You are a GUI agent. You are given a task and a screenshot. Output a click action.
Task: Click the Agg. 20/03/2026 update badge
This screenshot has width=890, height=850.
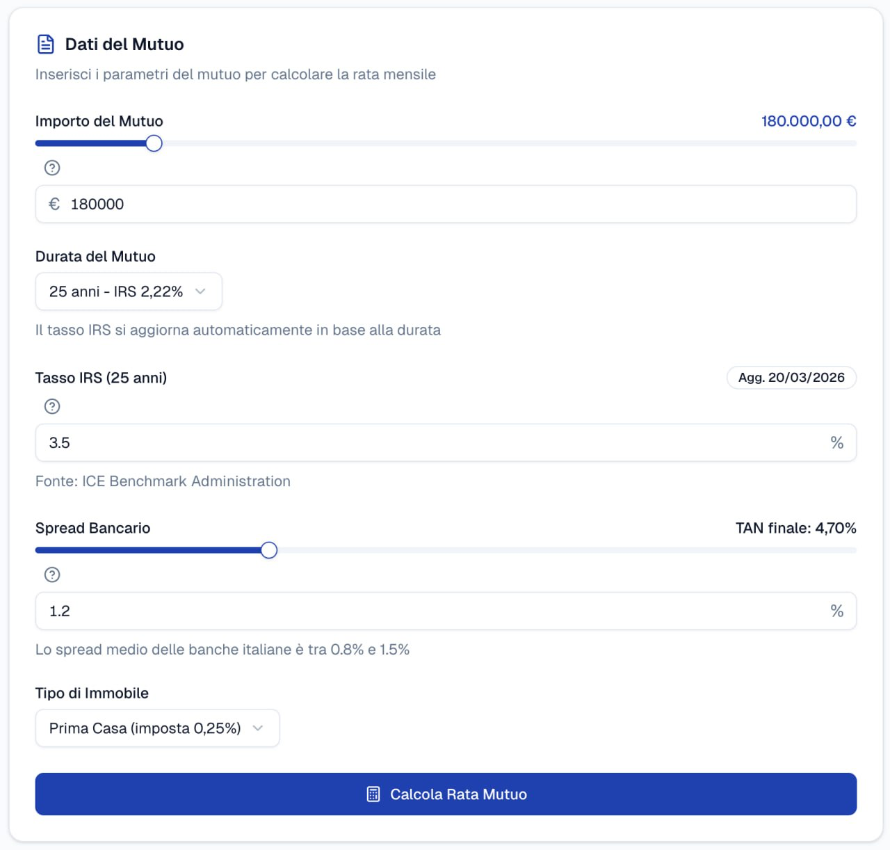tap(791, 378)
